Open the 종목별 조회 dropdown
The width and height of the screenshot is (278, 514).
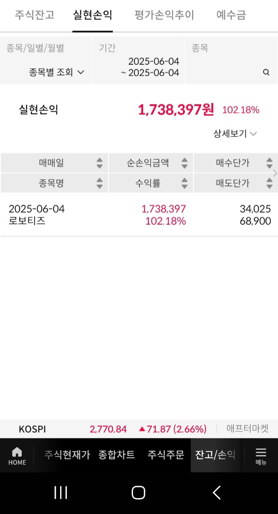(x=56, y=72)
